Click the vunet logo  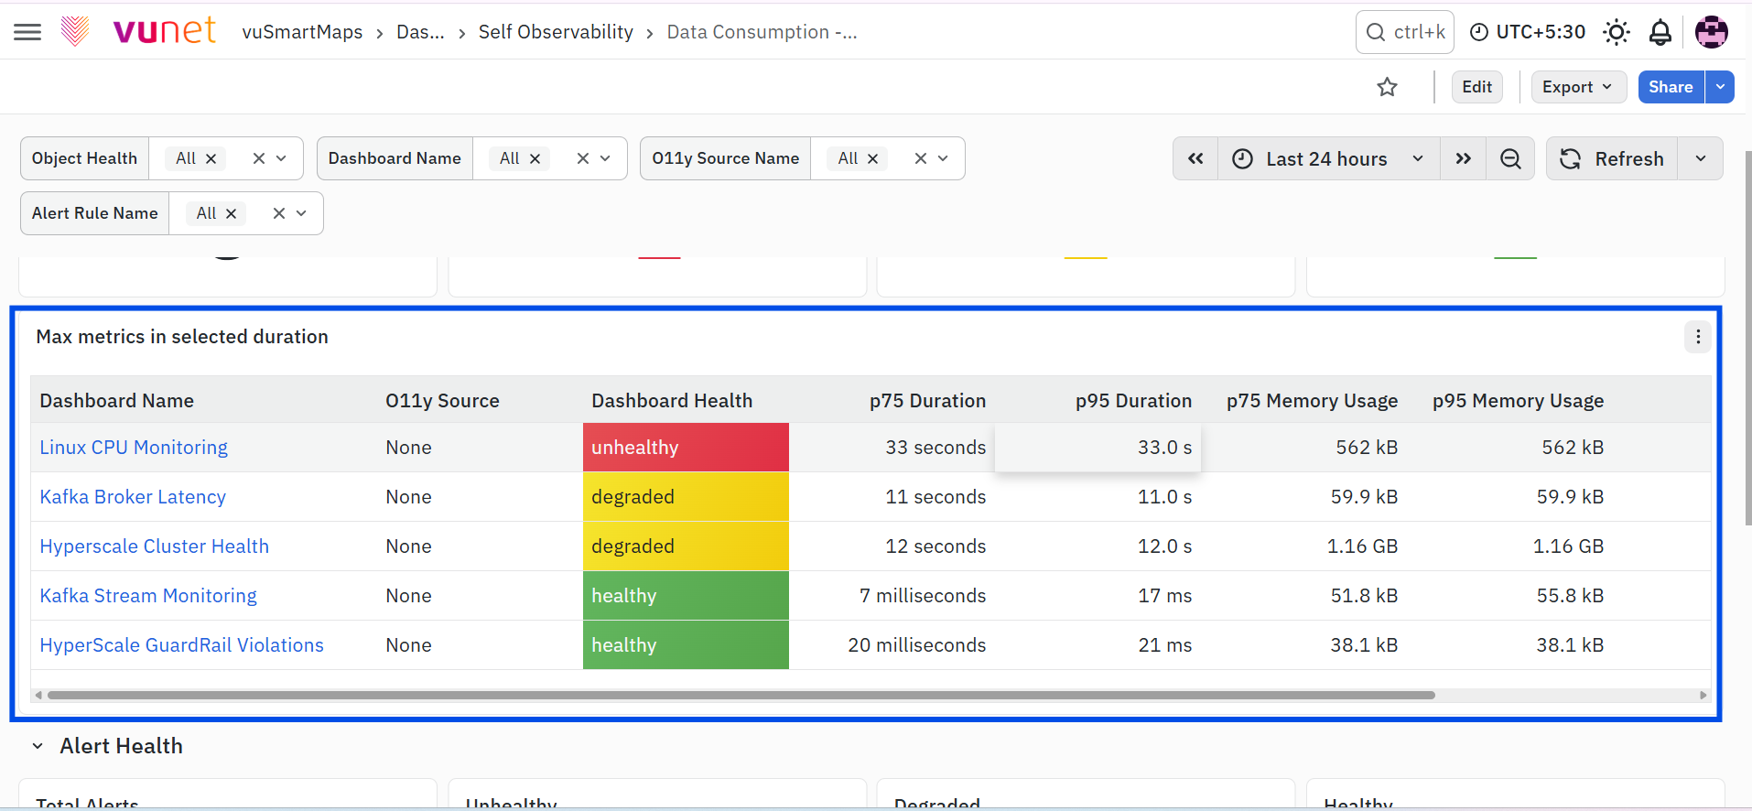click(164, 30)
